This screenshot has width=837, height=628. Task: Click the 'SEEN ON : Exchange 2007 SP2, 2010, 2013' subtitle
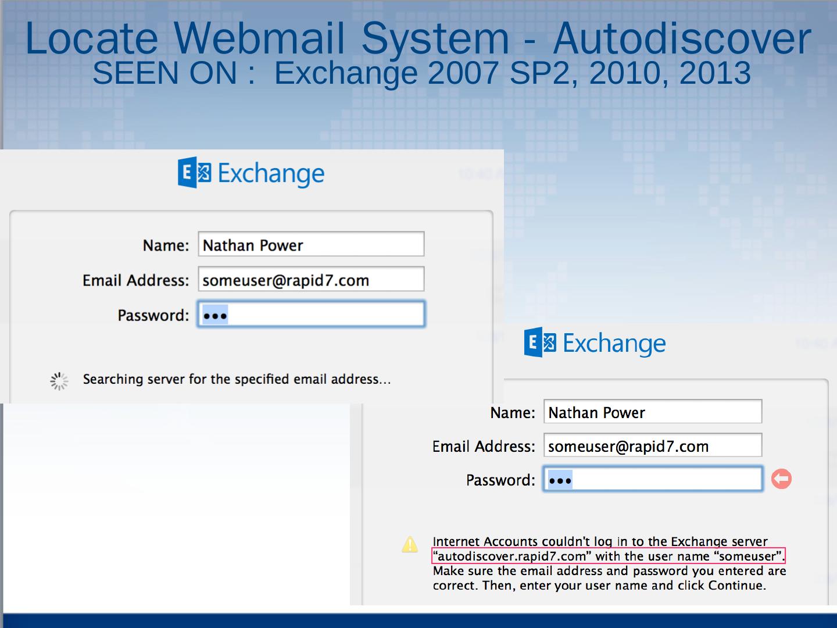tap(421, 73)
